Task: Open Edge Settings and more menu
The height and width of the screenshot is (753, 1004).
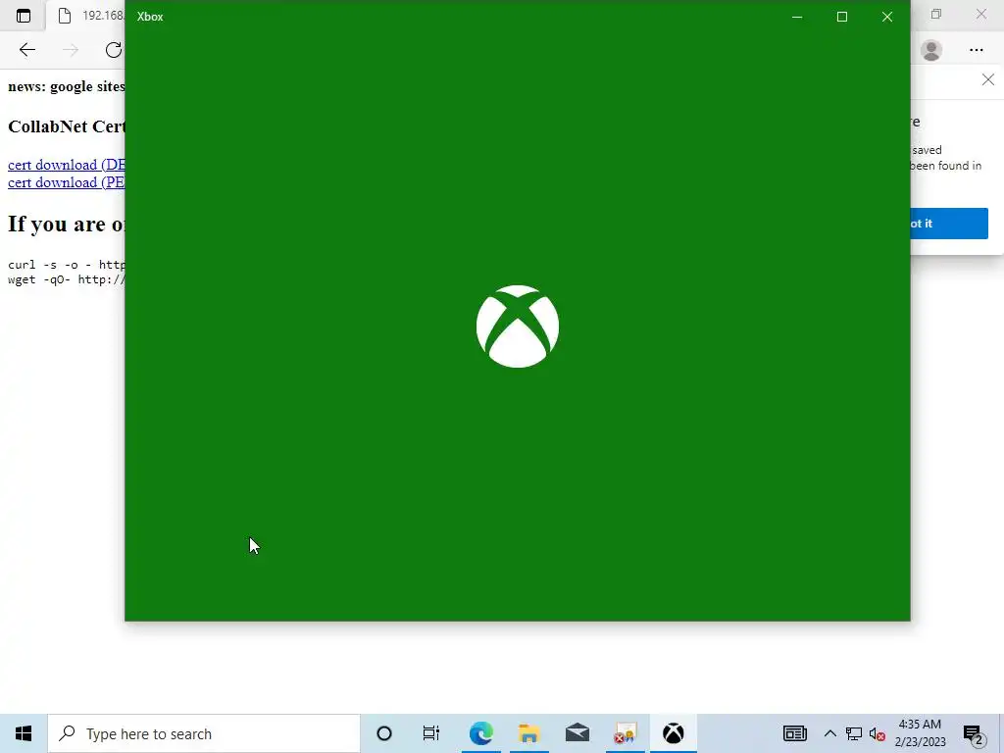Action: (976, 50)
